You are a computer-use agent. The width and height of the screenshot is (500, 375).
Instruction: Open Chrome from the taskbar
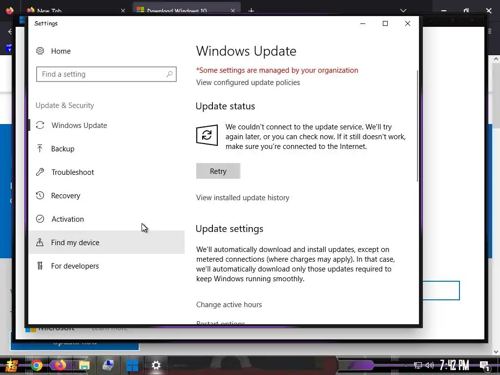tap(36, 365)
